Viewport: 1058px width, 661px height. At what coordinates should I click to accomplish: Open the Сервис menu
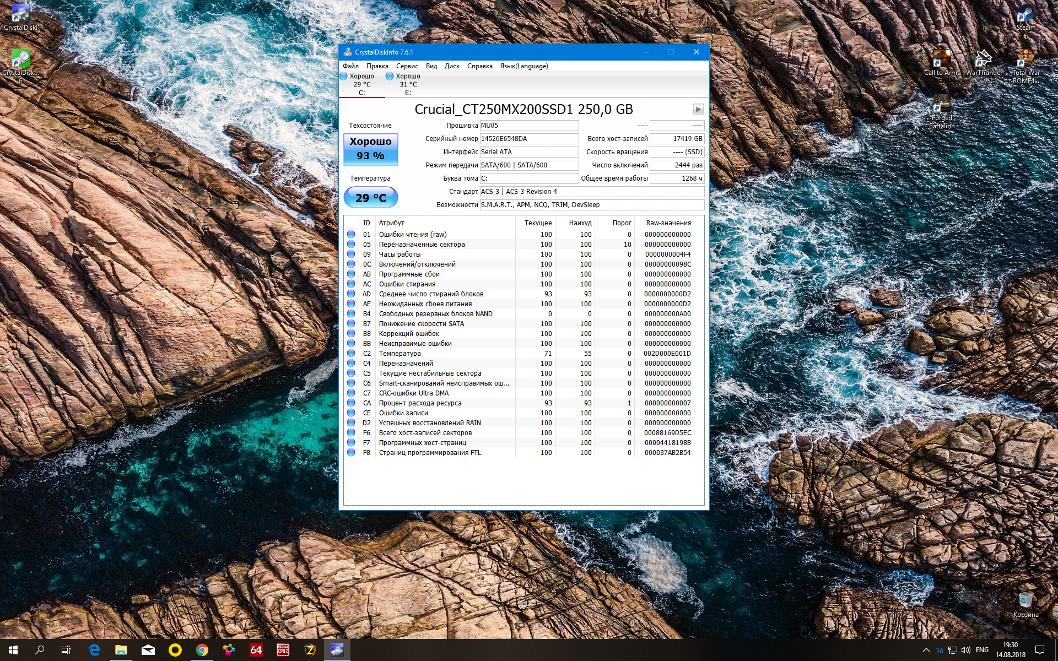click(x=407, y=66)
